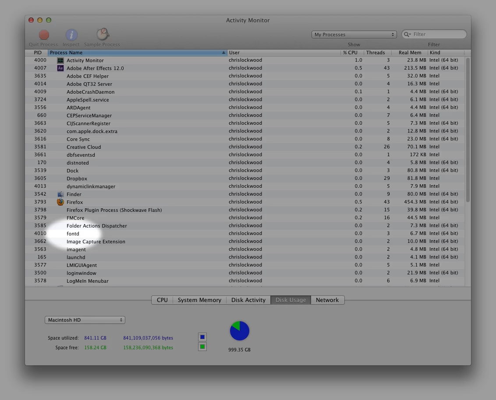Viewport: 496px width, 400px height.
Task: Select the LogMeIn Menubar process
Action: [245, 281]
